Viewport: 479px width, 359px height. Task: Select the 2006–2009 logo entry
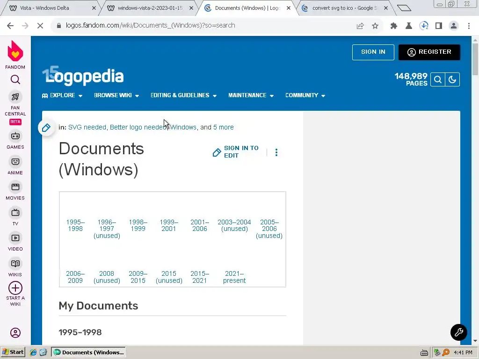coord(75,277)
